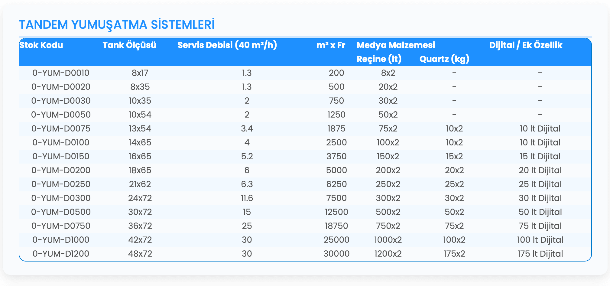Click the 100 lt Dijital cell
Image resolution: width=610 pixels, height=286 pixels.
click(x=540, y=240)
